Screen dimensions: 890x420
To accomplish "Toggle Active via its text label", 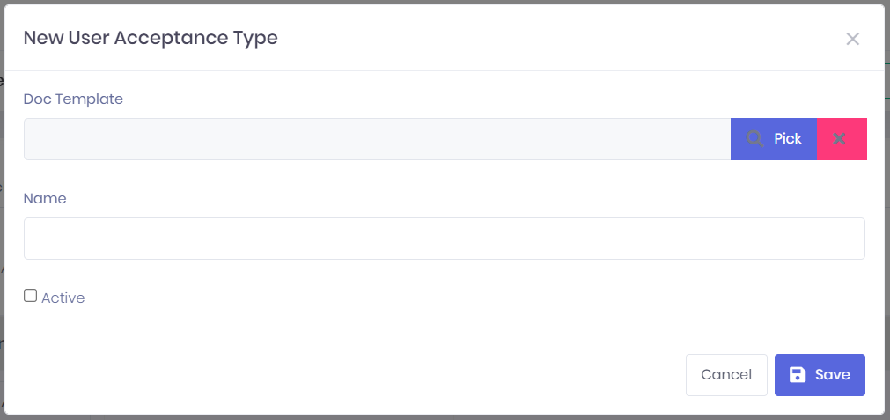I will click(63, 298).
